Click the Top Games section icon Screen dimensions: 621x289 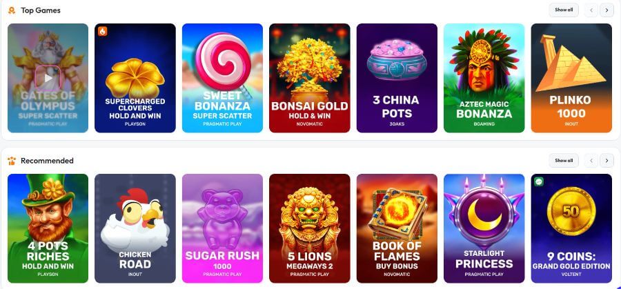(x=12, y=10)
